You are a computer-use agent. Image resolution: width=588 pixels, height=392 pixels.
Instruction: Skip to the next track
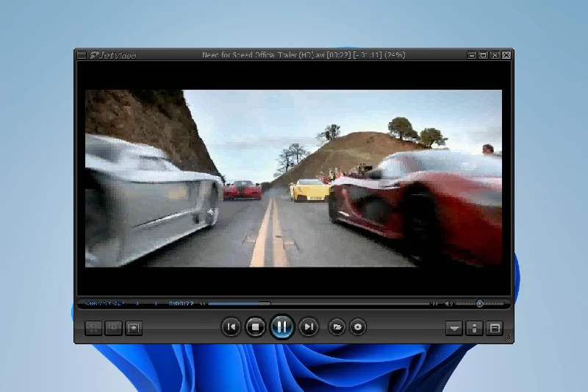309,327
